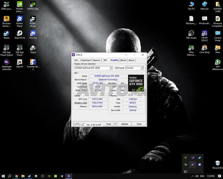Select the Windows Compatibility desktop shortcut
This screenshot has height=179, width=223.
click(217, 21)
